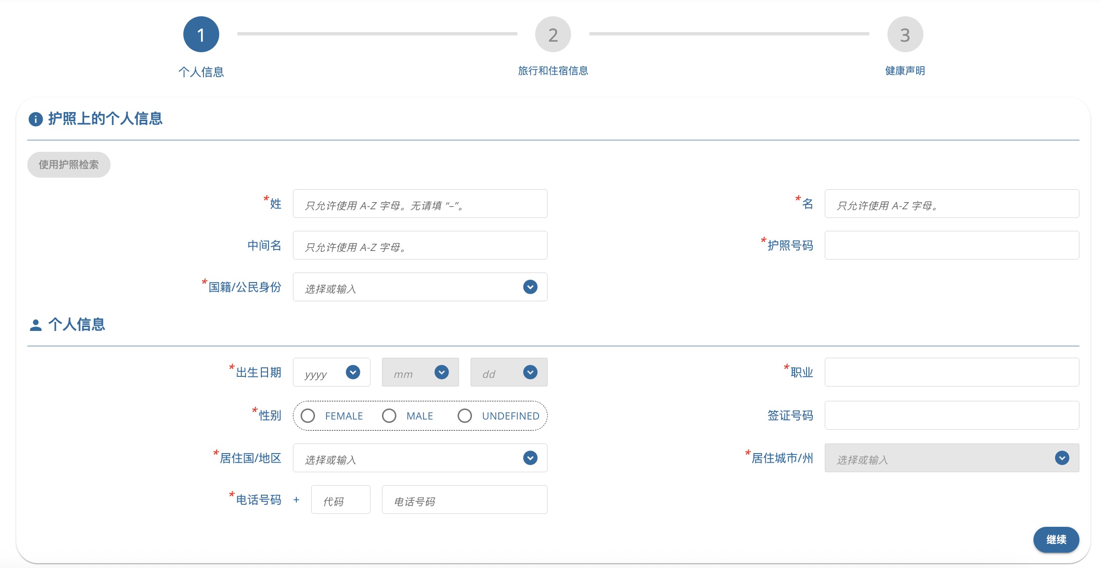Click the 护照号码 input field
1100x568 pixels.
(951, 245)
